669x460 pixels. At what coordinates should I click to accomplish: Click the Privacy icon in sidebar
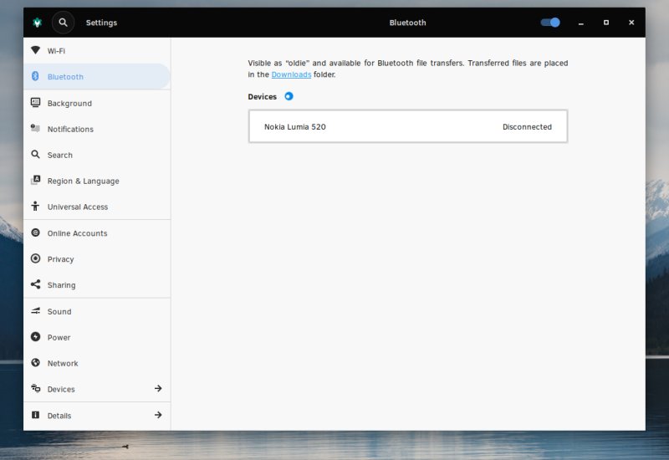(x=35, y=258)
